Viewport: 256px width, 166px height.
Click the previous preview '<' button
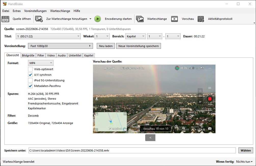tap(150, 138)
